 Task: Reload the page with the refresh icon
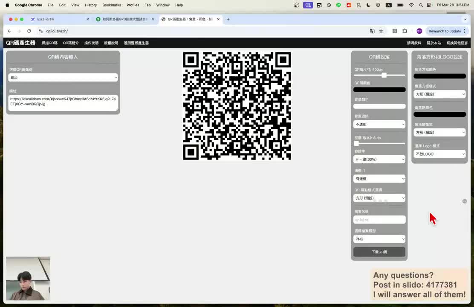pyautogui.click(x=29, y=31)
